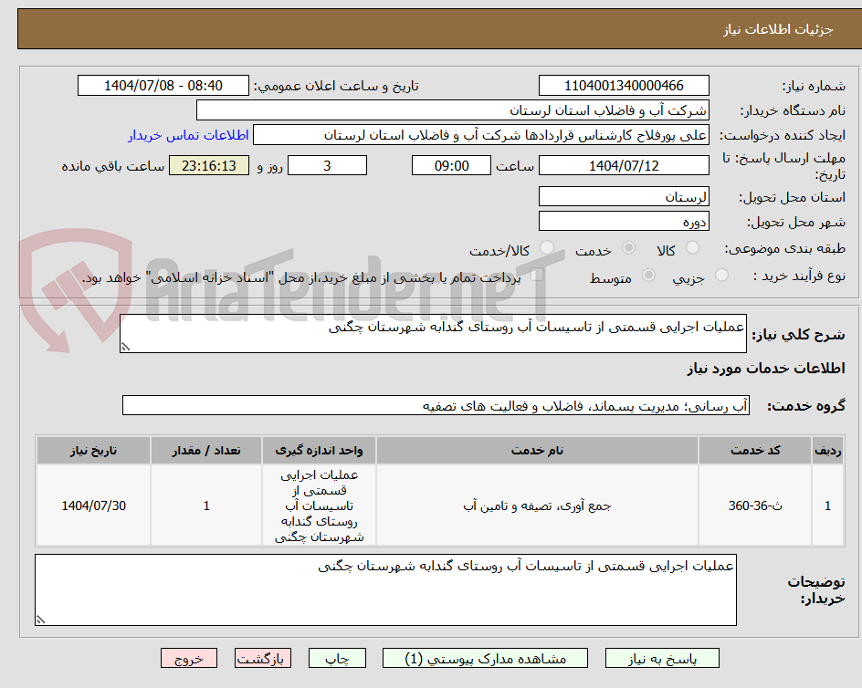
Task: Click the page title جزئیات اطلاعات نیاز
Action: (x=778, y=29)
